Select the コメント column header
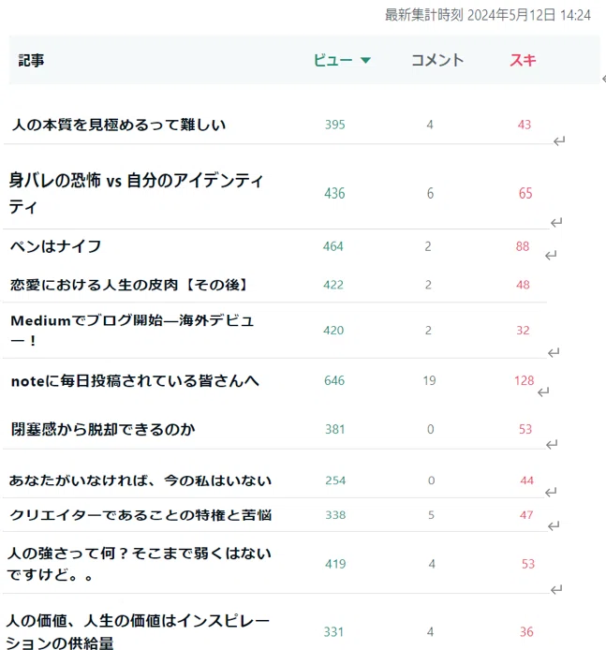Image resolution: width=606 pixels, height=650 pixels. [x=437, y=61]
